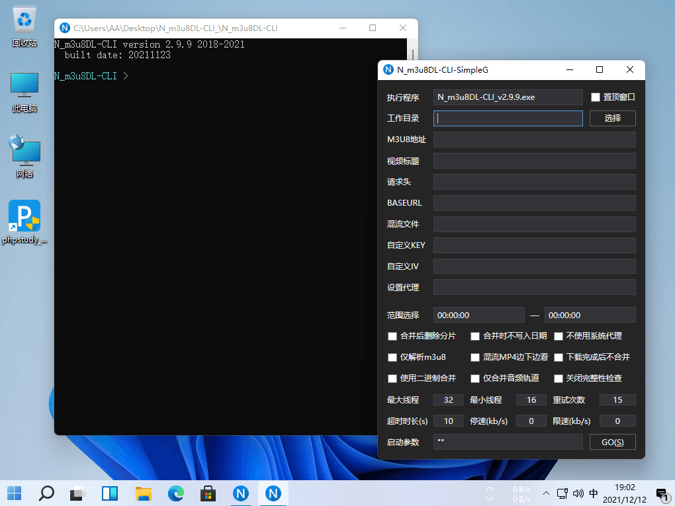
Task: Click the N_m3u8DL-CLI console prompt line
Action: pos(91,76)
